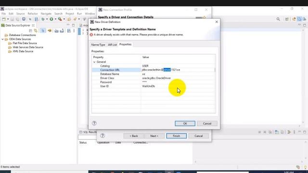Click the Java perspective icon at top right
308x173 pixels.
[x=294, y=19]
